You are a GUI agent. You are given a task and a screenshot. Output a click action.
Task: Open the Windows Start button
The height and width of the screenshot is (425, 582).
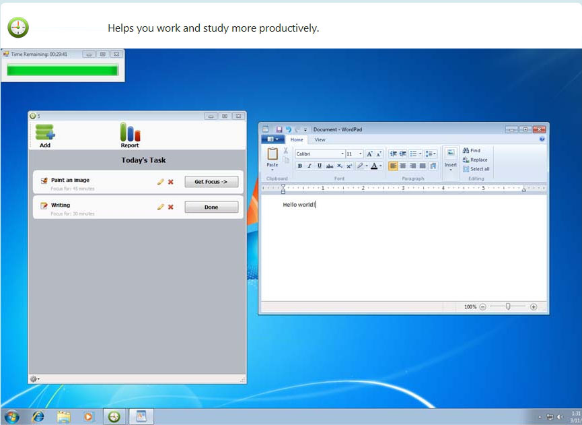12,417
